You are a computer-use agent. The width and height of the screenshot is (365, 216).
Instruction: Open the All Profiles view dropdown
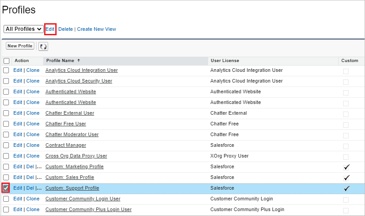tap(24, 29)
